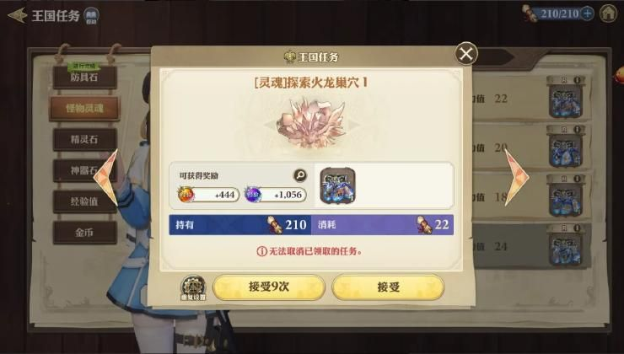Tap the plus icon next to 210/210
The image size is (624, 354).
tap(588, 13)
